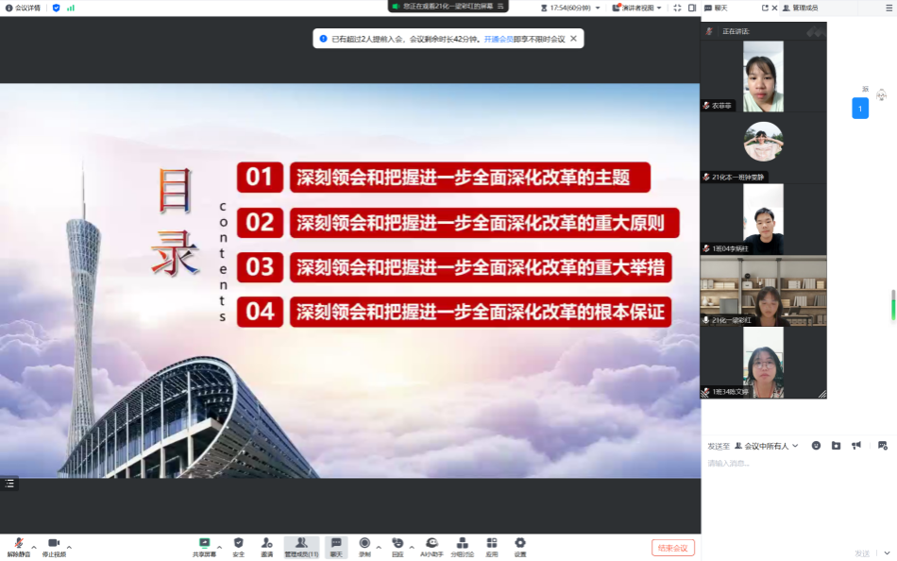
Task: Open 管理成员(11) in bottom toolbar
Action: [301, 544]
